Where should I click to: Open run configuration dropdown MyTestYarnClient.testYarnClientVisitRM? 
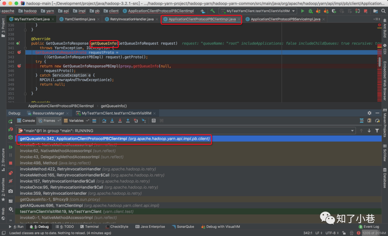[258, 11]
